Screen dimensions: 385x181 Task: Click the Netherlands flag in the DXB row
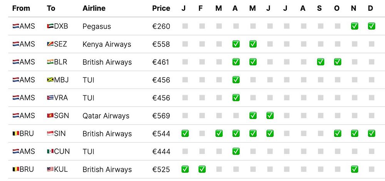pyautogui.click(x=16, y=26)
